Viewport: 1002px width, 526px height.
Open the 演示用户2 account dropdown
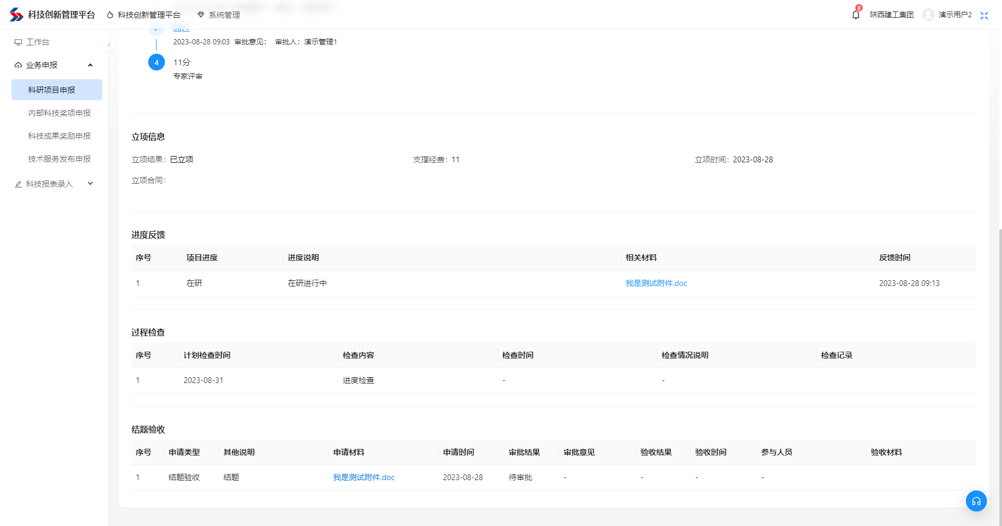(955, 15)
